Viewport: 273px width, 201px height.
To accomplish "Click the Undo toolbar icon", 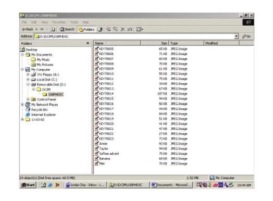I will pos(130,29).
